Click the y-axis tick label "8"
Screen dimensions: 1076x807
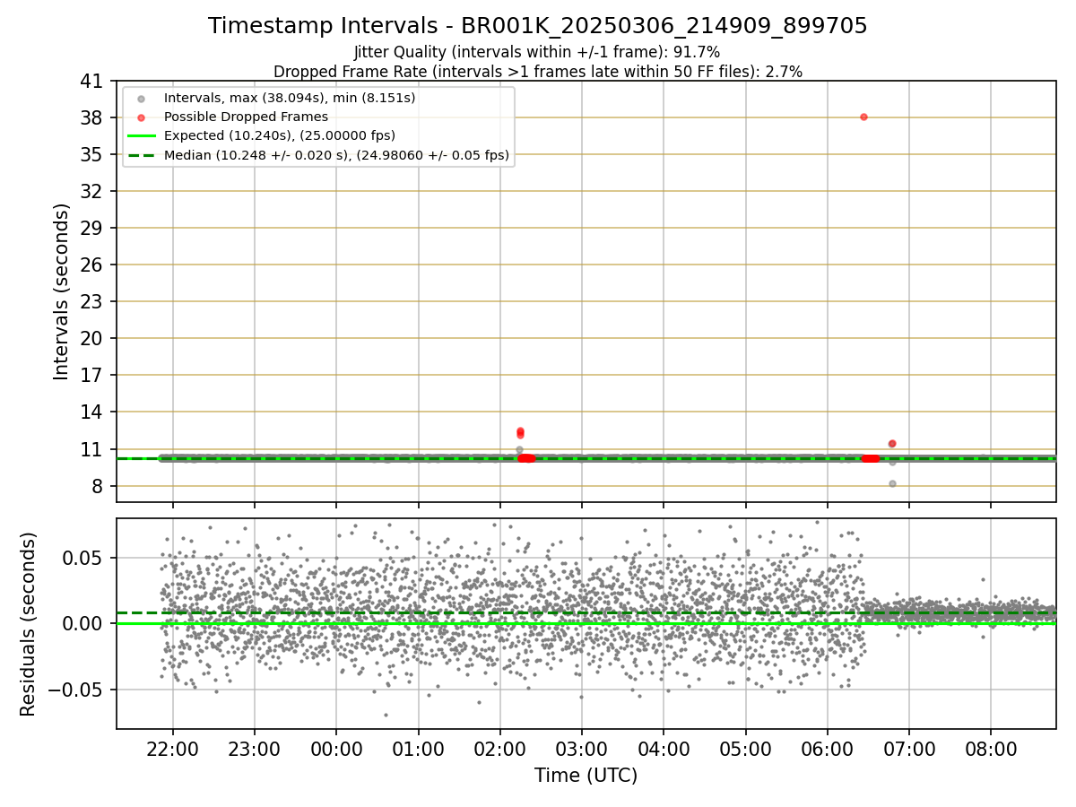tap(99, 486)
